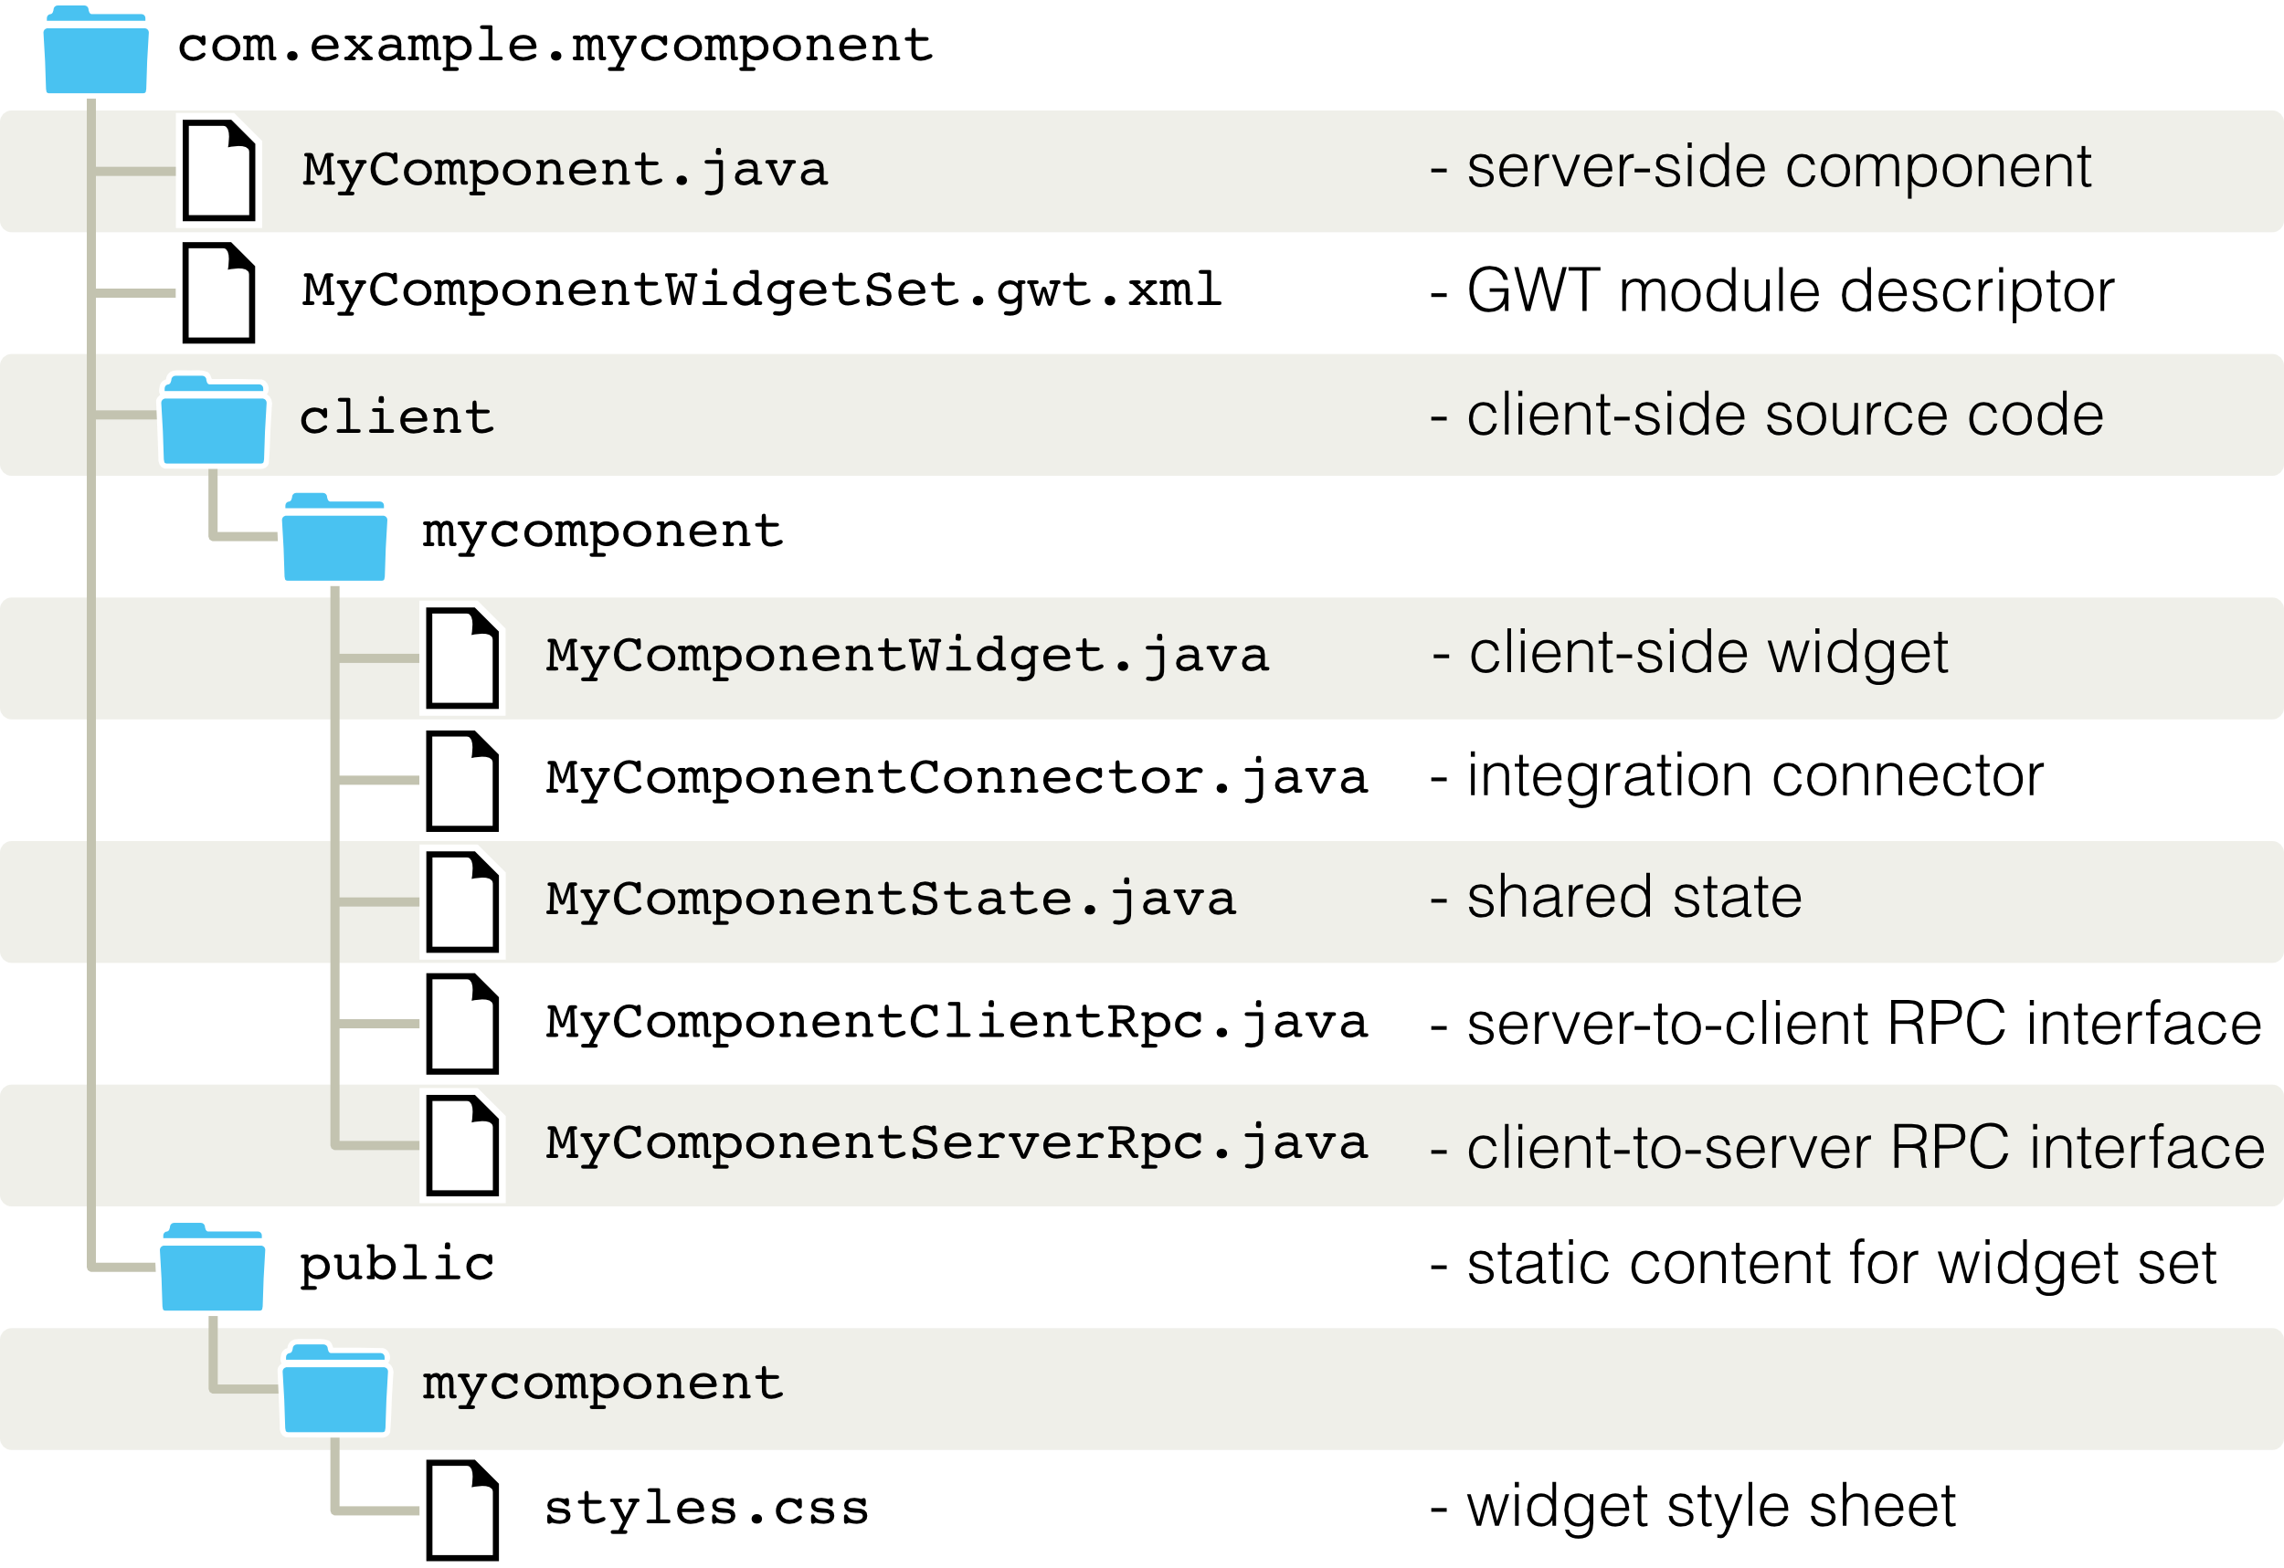Click the "GWT module descriptor" description text

1773,292
